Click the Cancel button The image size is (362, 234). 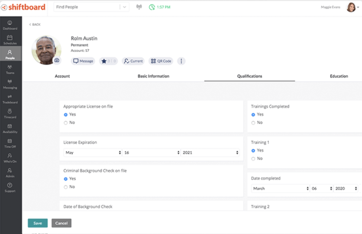coord(61,223)
